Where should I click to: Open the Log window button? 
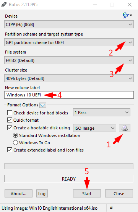[x=42, y=194]
